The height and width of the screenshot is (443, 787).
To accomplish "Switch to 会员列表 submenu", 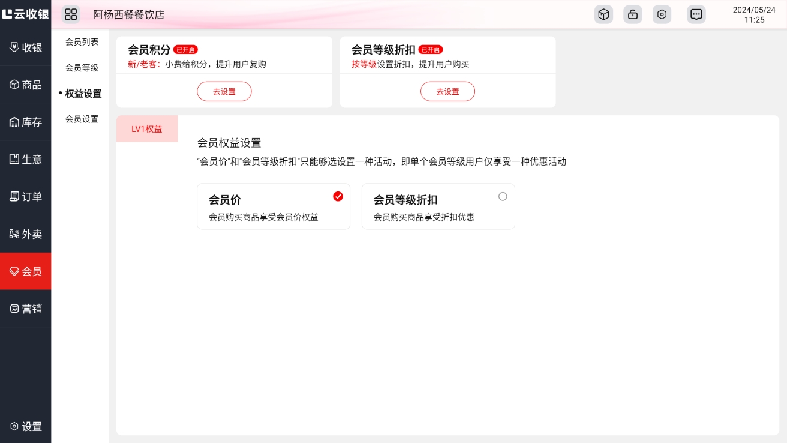I will pyautogui.click(x=82, y=42).
